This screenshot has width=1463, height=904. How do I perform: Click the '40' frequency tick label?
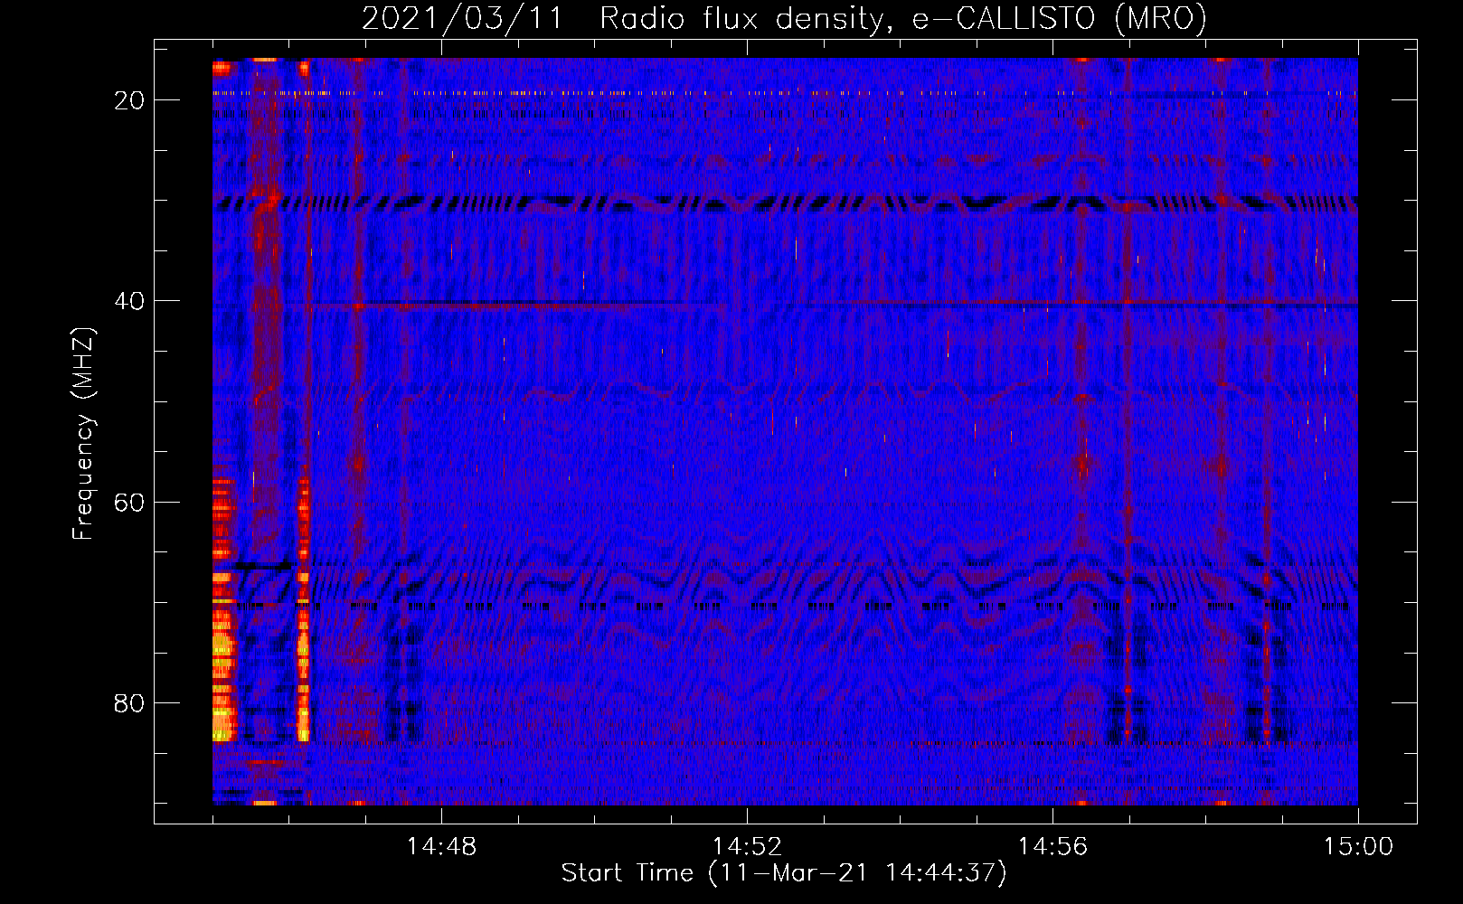(130, 301)
